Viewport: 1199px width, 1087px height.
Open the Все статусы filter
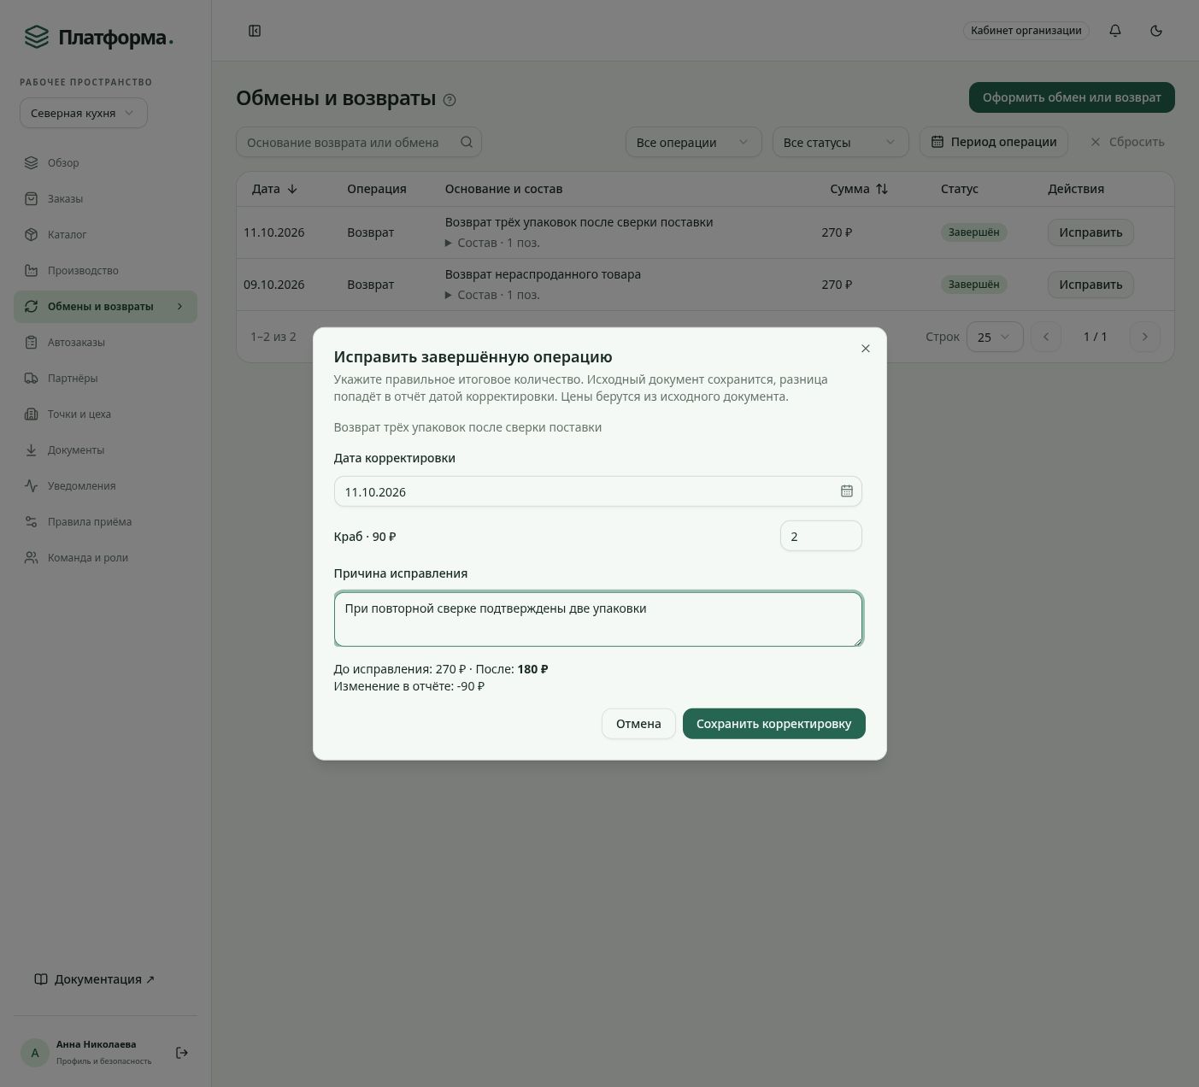pyautogui.click(x=840, y=142)
